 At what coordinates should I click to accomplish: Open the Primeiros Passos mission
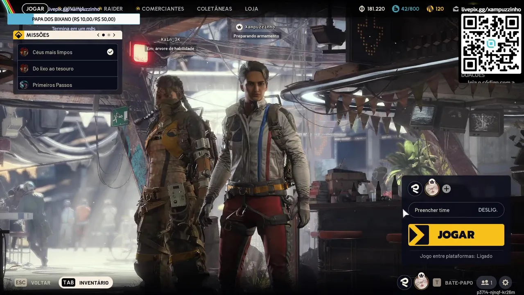pyautogui.click(x=68, y=84)
